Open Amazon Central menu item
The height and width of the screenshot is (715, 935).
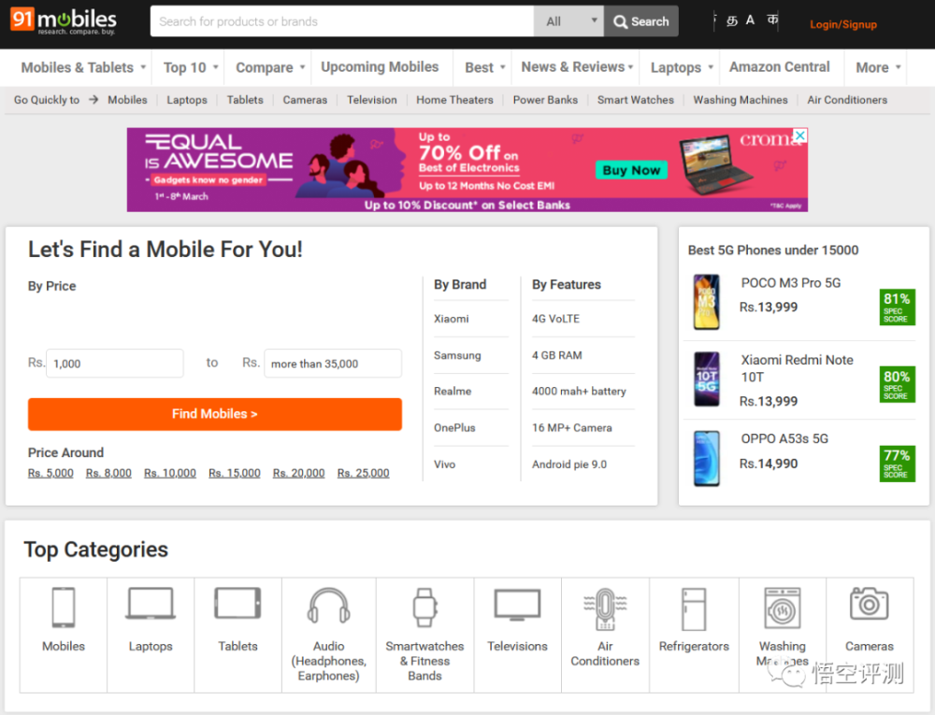tap(779, 66)
